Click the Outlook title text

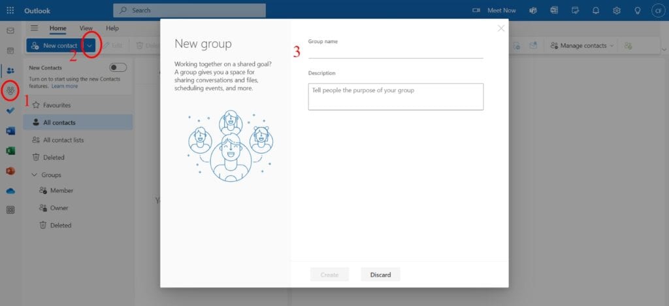37,10
